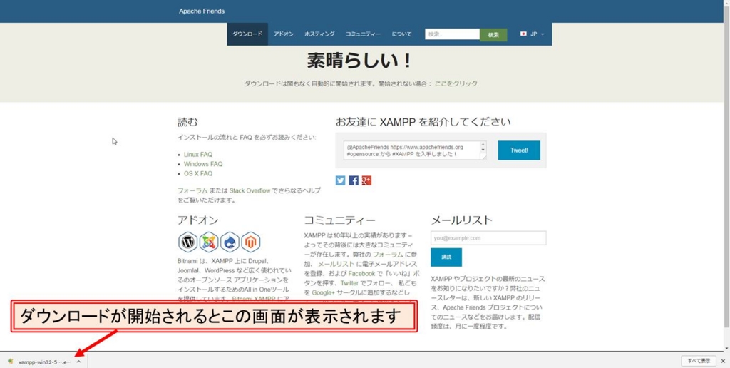Image resolution: width=730 pixels, height=368 pixels.
Task: Focus the 検索 search input field
Action: tap(452, 34)
